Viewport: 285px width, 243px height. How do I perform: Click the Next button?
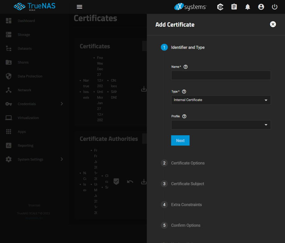click(x=180, y=140)
